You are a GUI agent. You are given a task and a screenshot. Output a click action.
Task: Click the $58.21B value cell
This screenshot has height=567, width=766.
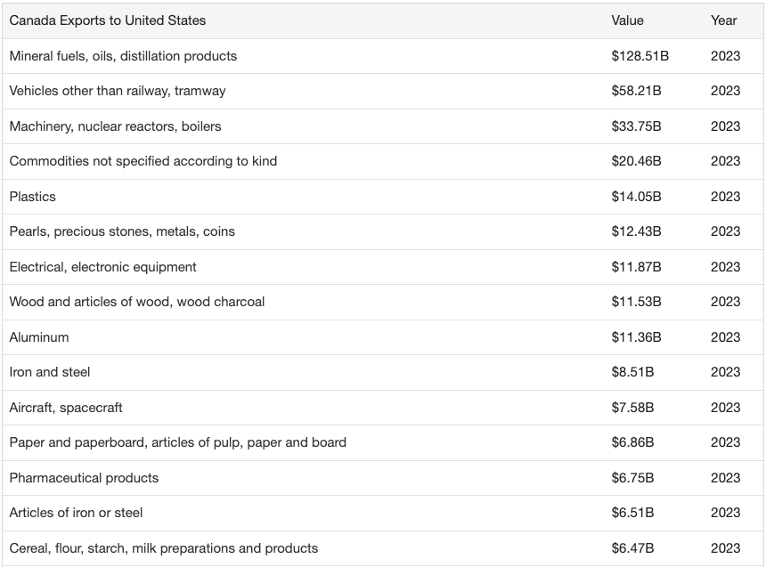tap(636, 91)
